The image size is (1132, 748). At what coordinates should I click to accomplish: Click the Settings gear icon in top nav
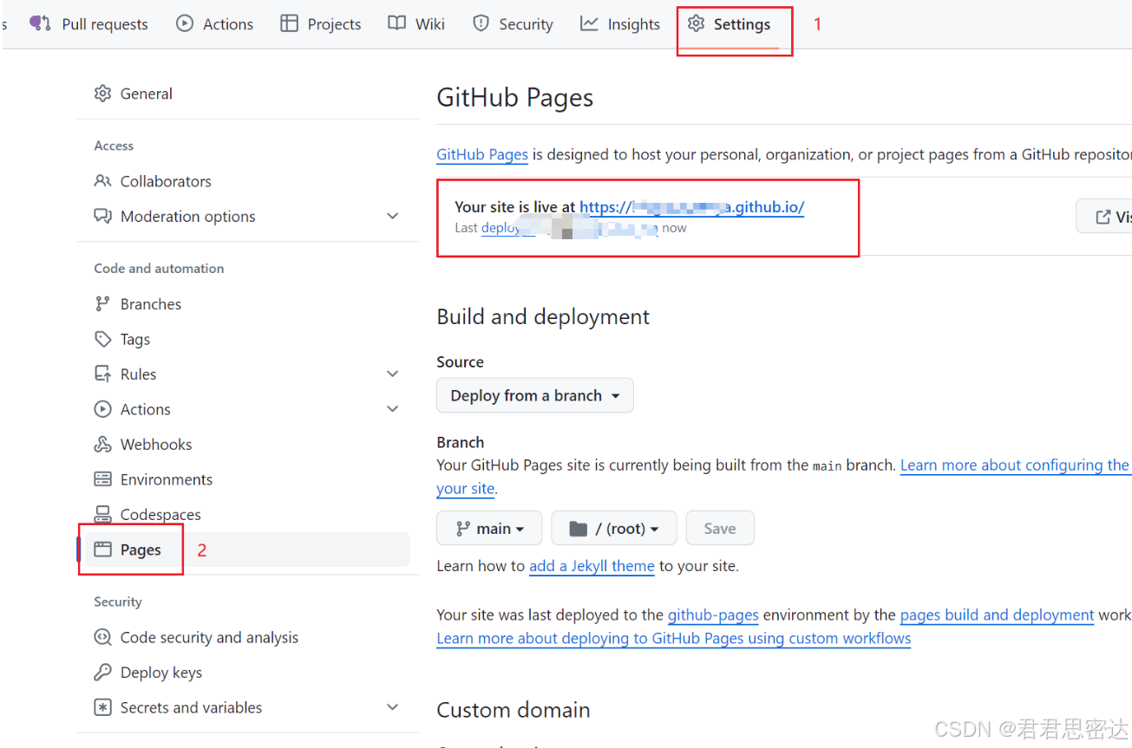tap(696, 23)
